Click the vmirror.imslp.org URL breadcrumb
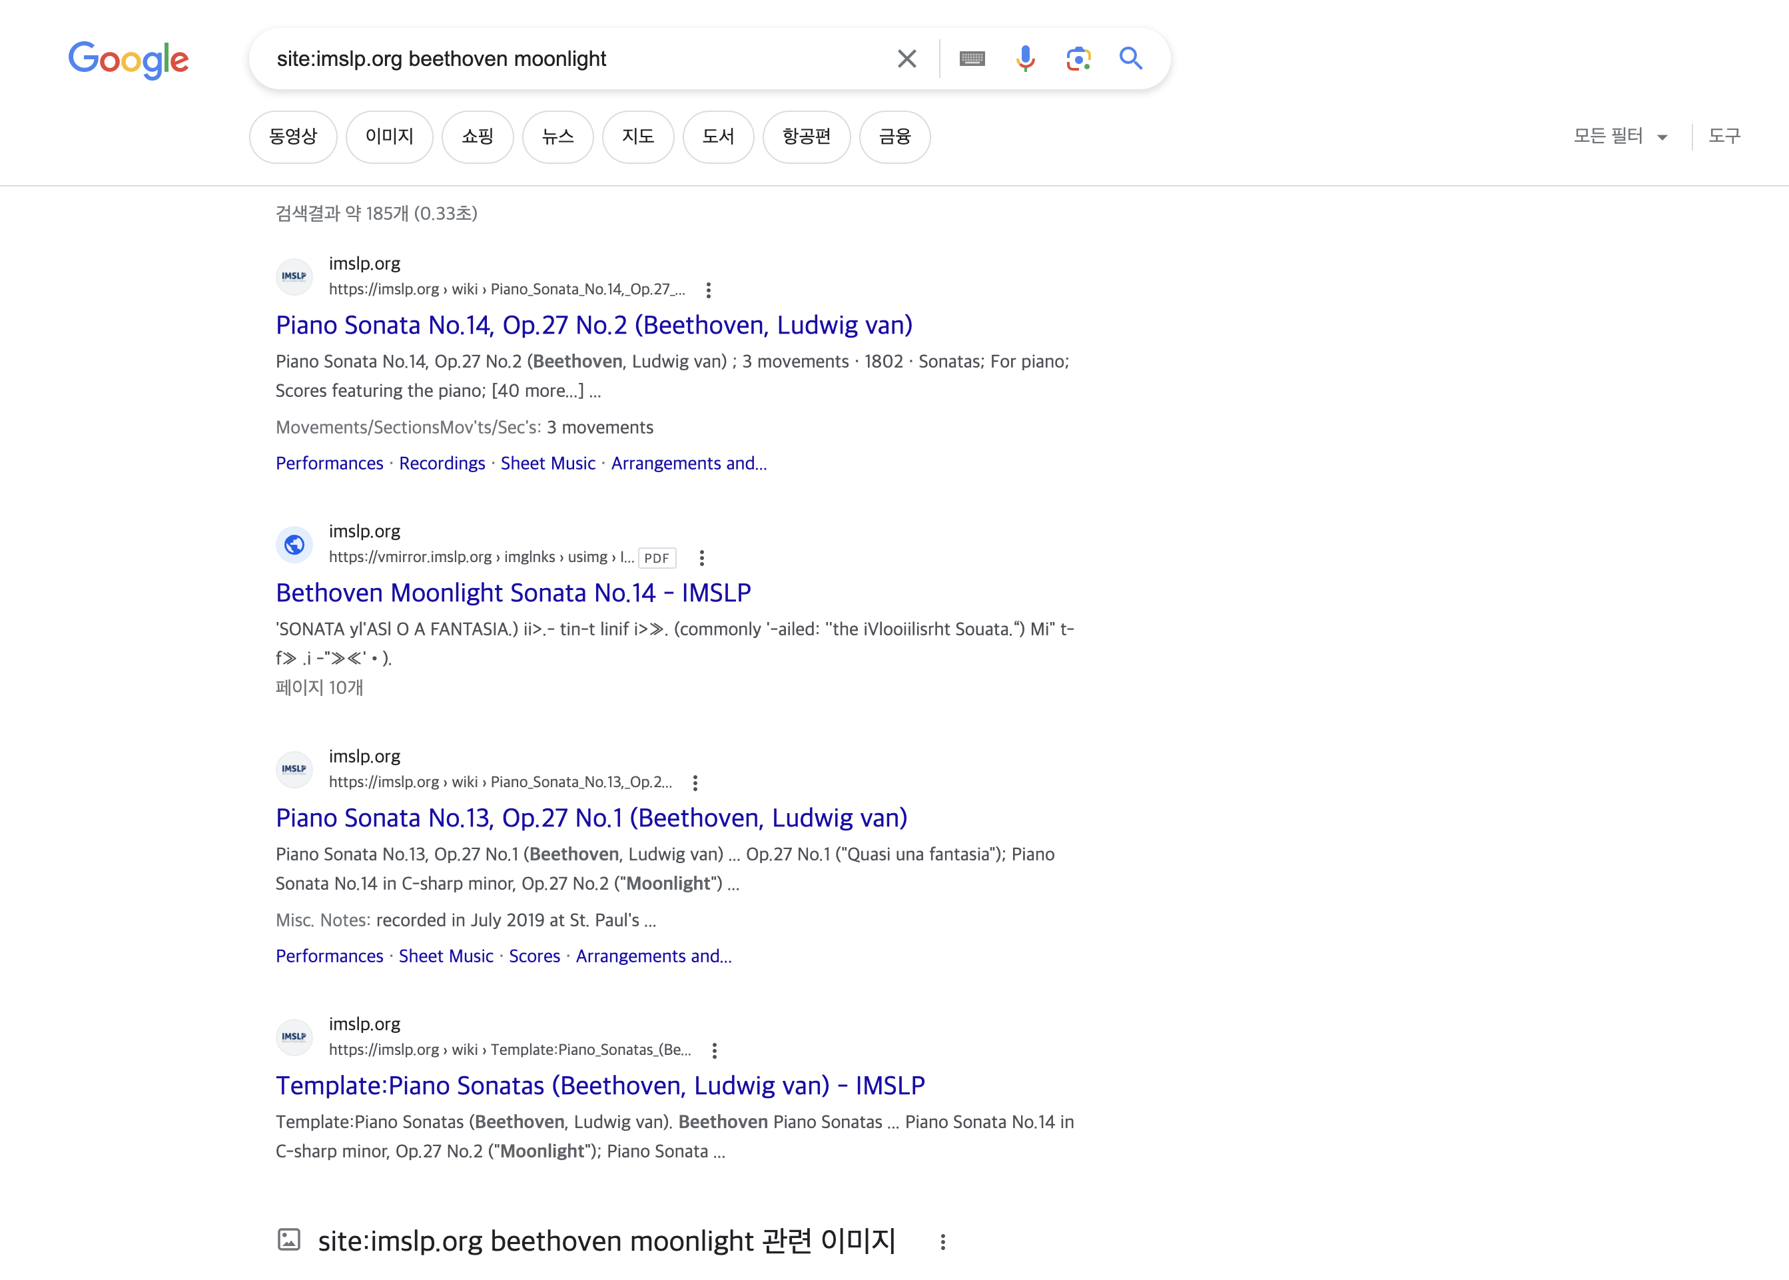This screenshot has height=1280, width=1789. click(x=481, y=557)
